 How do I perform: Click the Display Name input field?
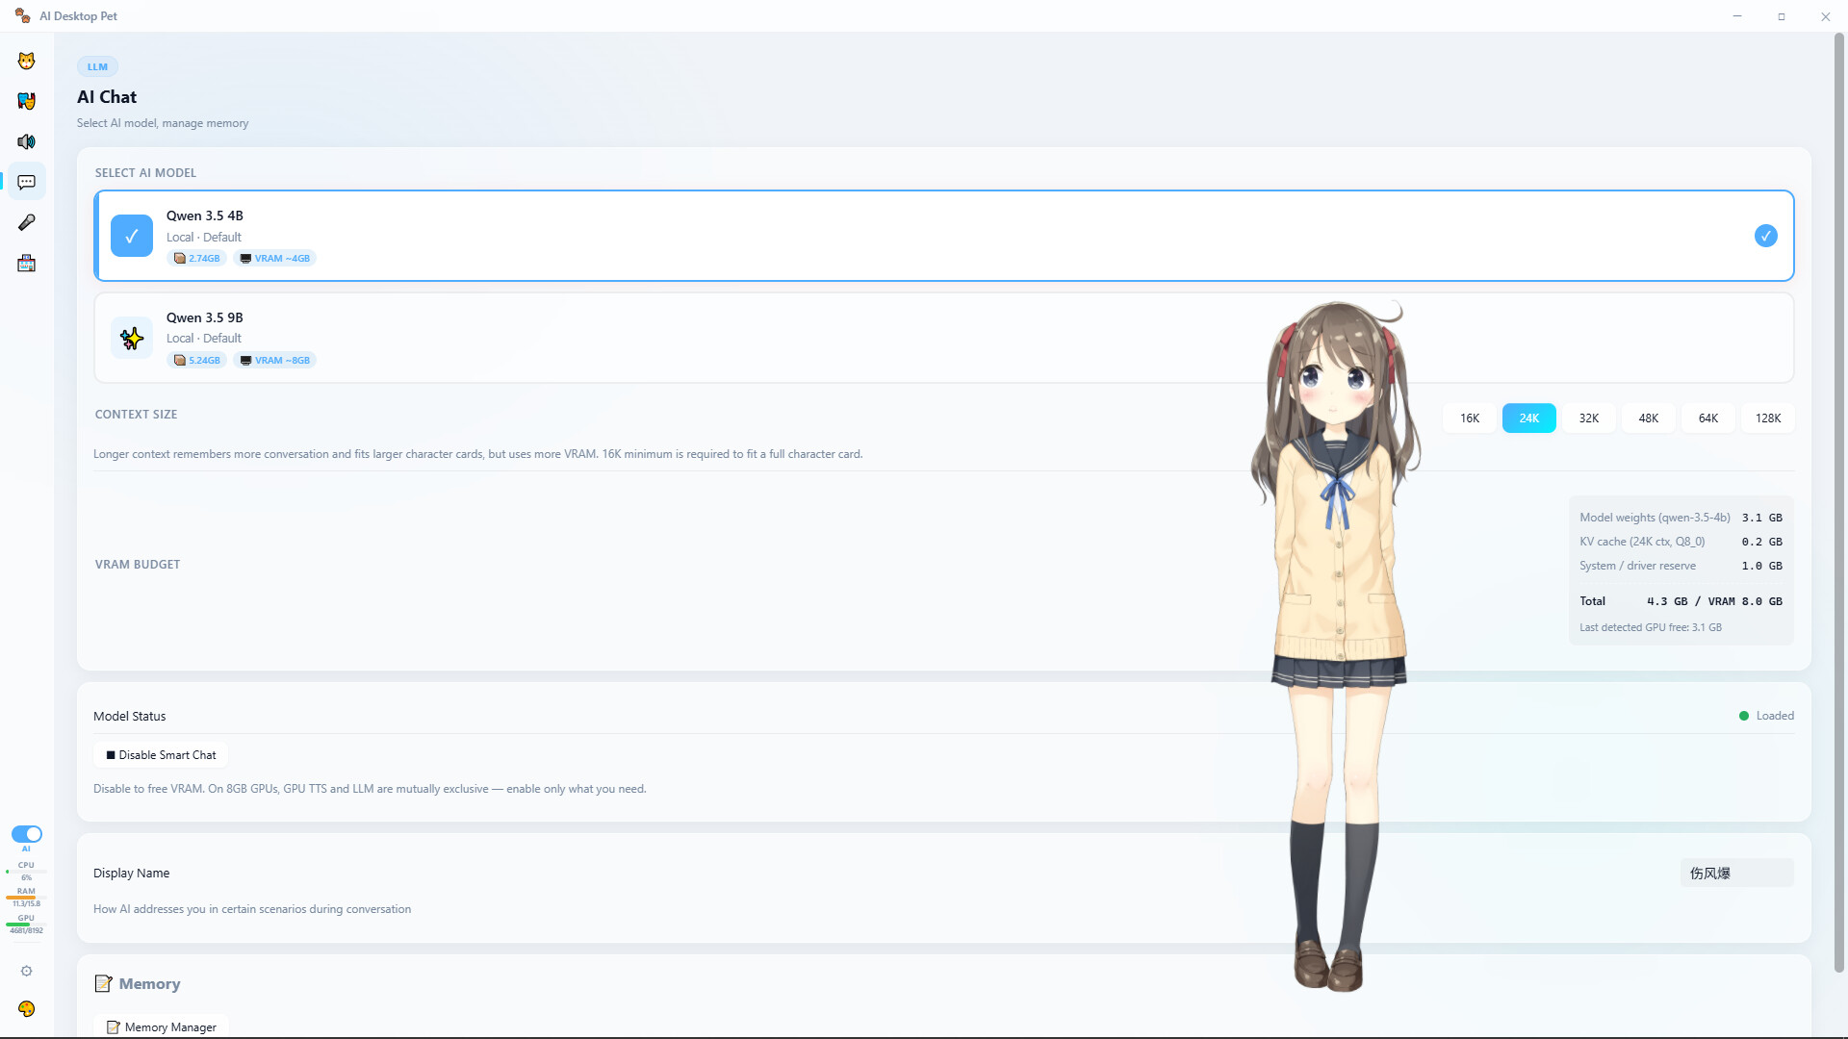click(1735, 873)
